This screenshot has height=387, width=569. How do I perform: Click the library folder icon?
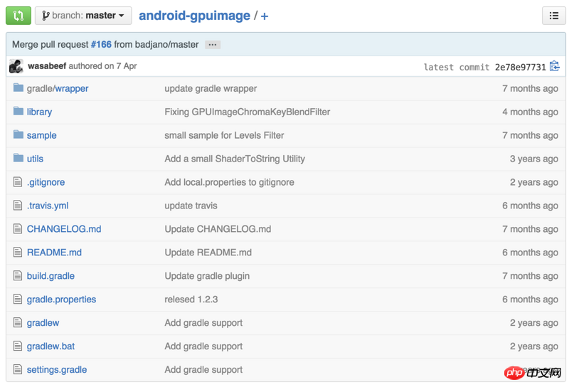(x=18, y=112)
